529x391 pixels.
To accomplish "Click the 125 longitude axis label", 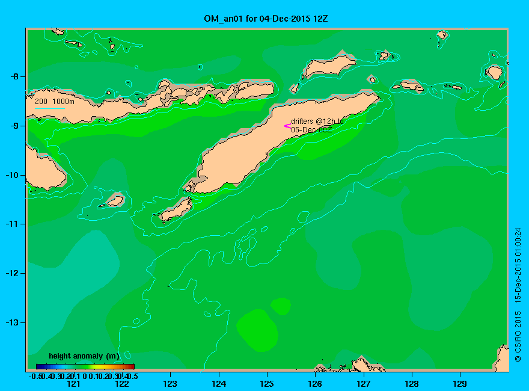I will pyautogui.click(x=267, y=384).
